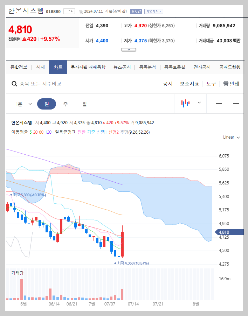Click the stock search input field

coord(53,84)
